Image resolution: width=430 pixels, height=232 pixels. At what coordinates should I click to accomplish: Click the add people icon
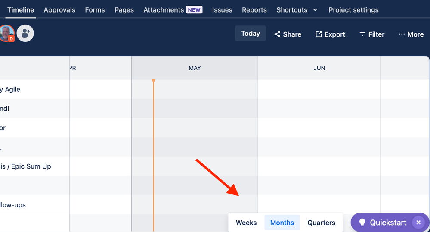coord(25,33)
